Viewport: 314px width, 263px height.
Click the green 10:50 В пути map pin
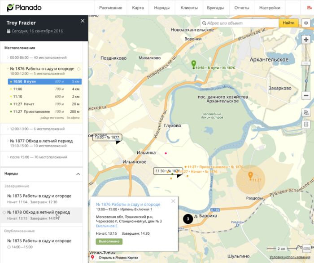(x=193, y=64)
